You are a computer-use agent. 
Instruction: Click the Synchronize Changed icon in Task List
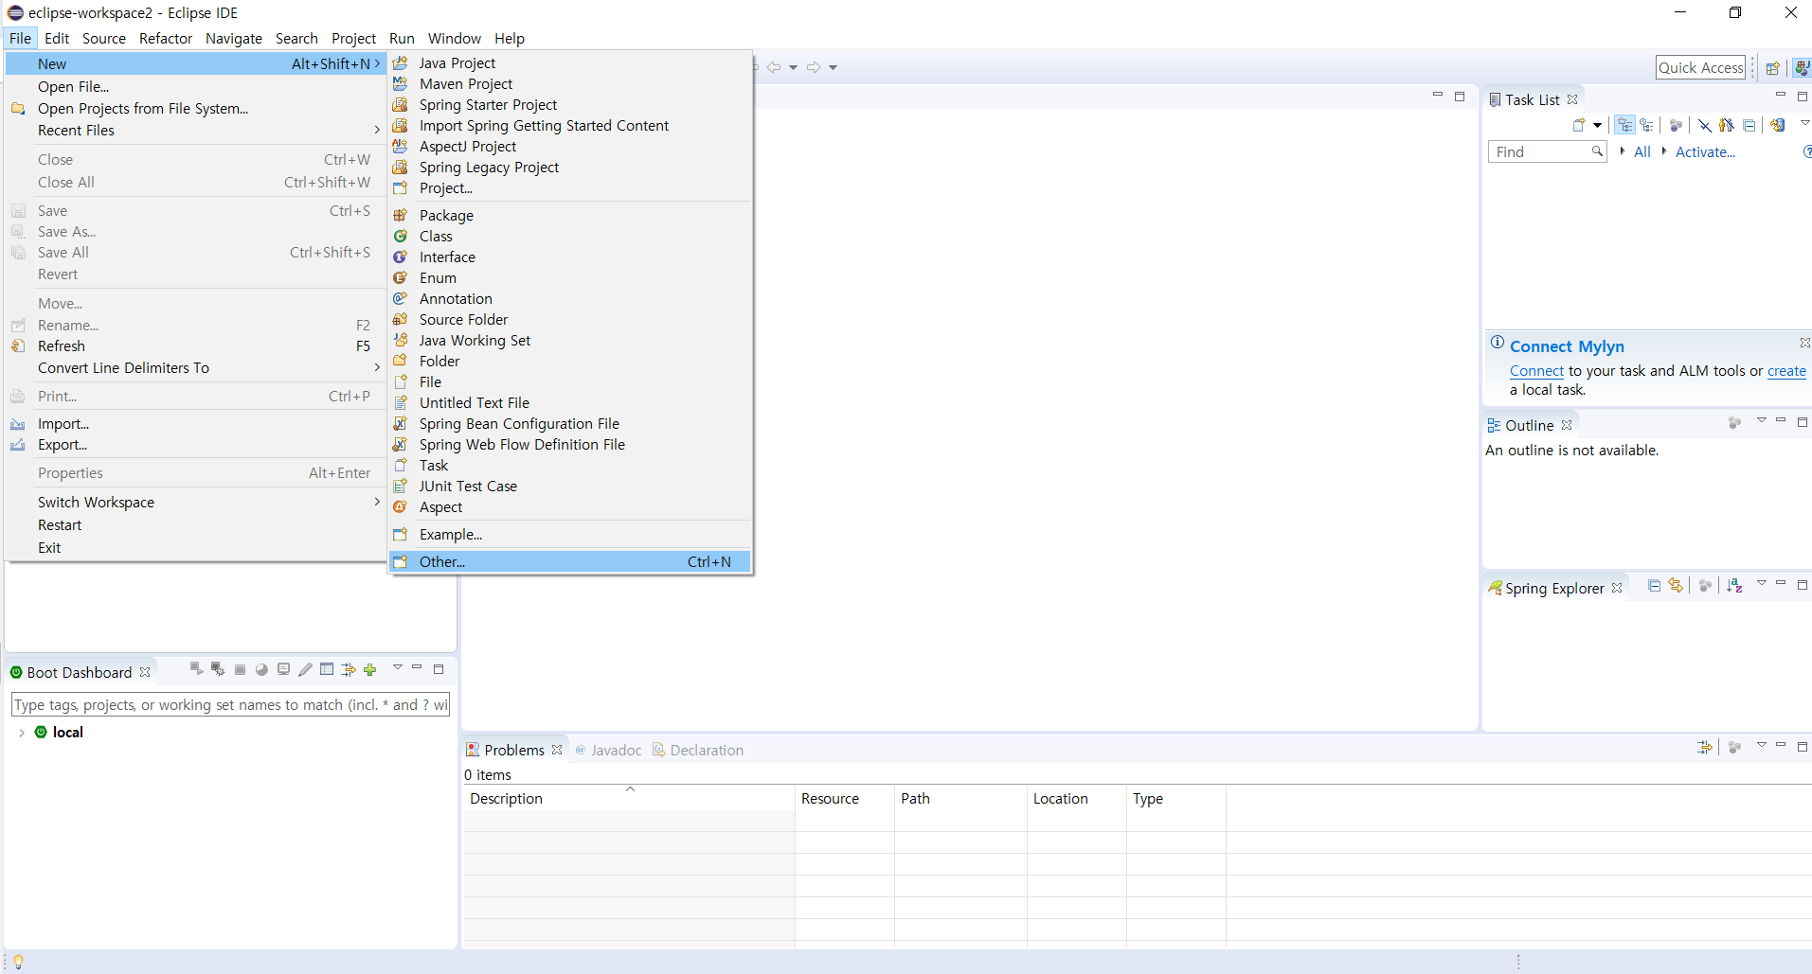pyautogui.click(x=1778, y=125)
